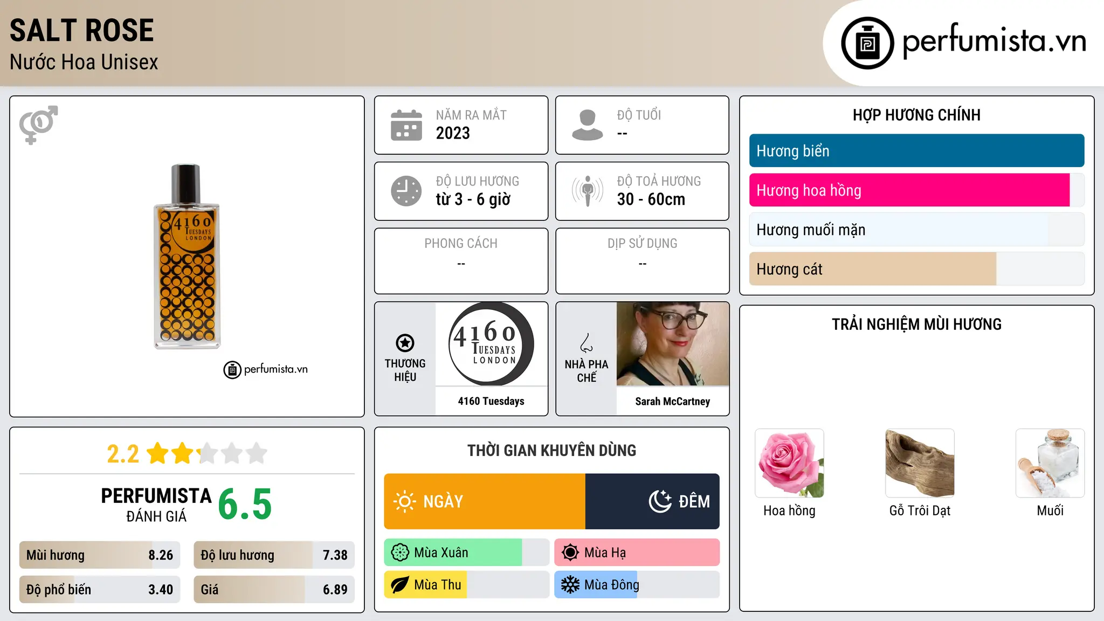Click the moon icon in the Đêm segment
Image resolution: width=1104 pixels, height=621 pixels.
[x=660, y=501]
